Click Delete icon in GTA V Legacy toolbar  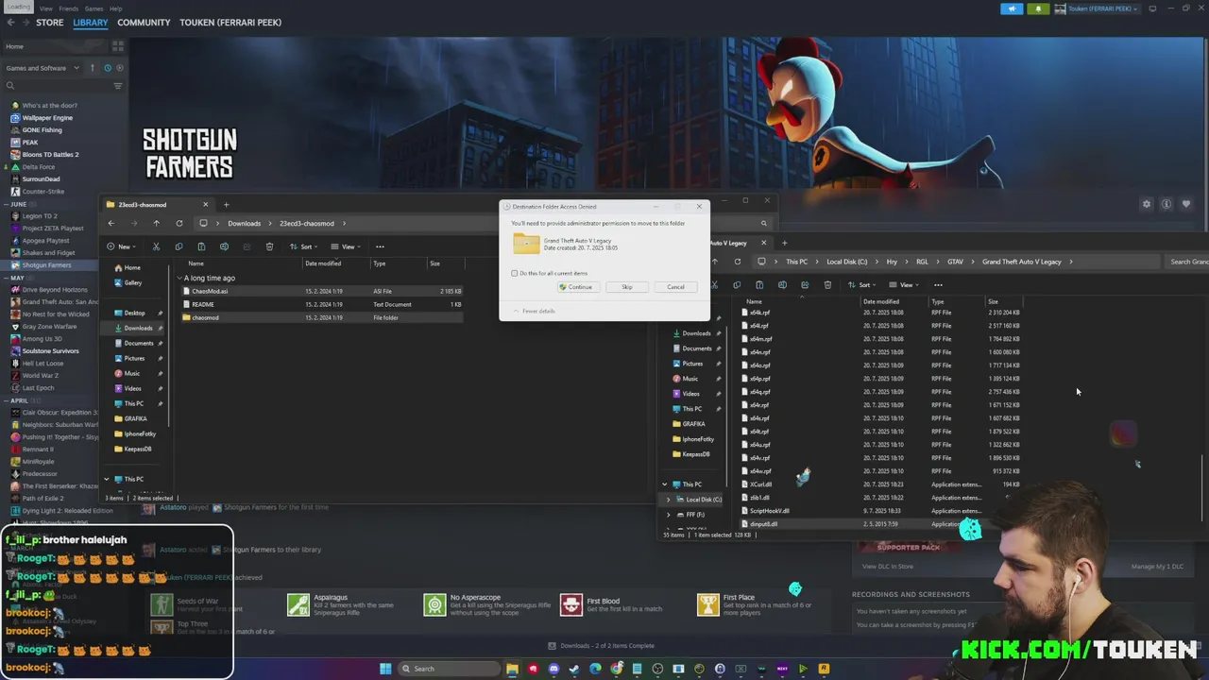(826, 285)
